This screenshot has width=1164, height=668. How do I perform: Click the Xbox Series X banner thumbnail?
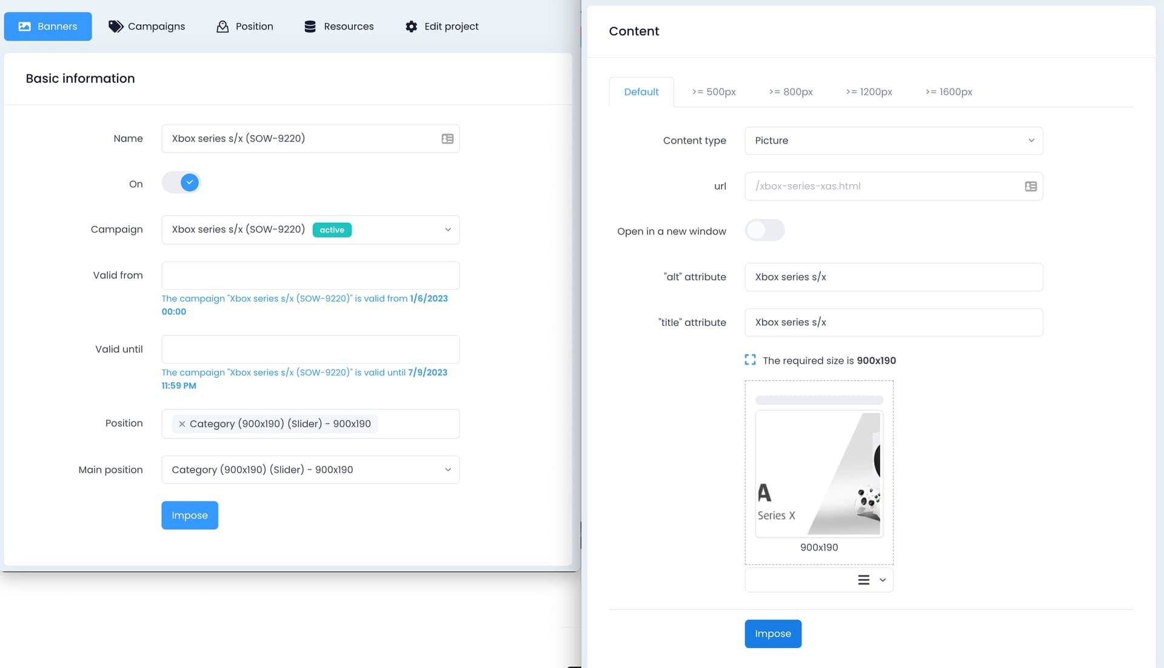[x=819, y=474]
